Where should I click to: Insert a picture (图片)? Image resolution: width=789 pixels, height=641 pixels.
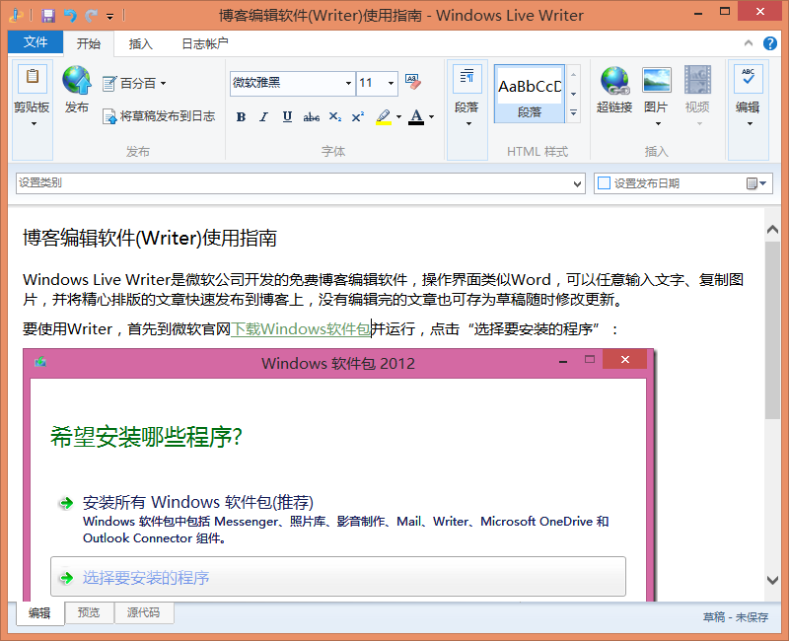[656, 91]
